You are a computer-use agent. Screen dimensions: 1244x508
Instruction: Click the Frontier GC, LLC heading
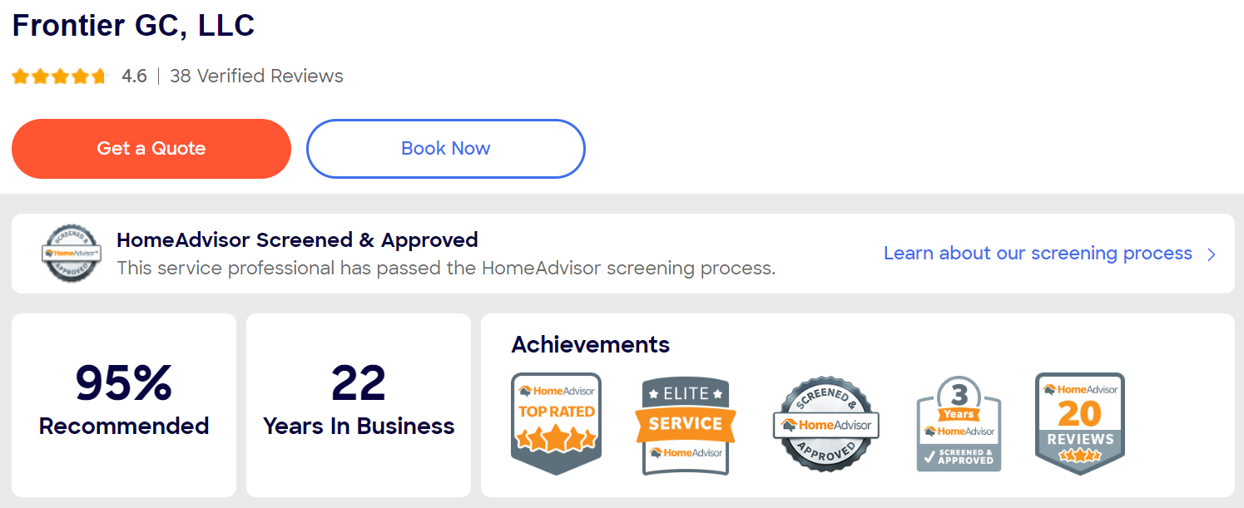[x=133, y=26]
